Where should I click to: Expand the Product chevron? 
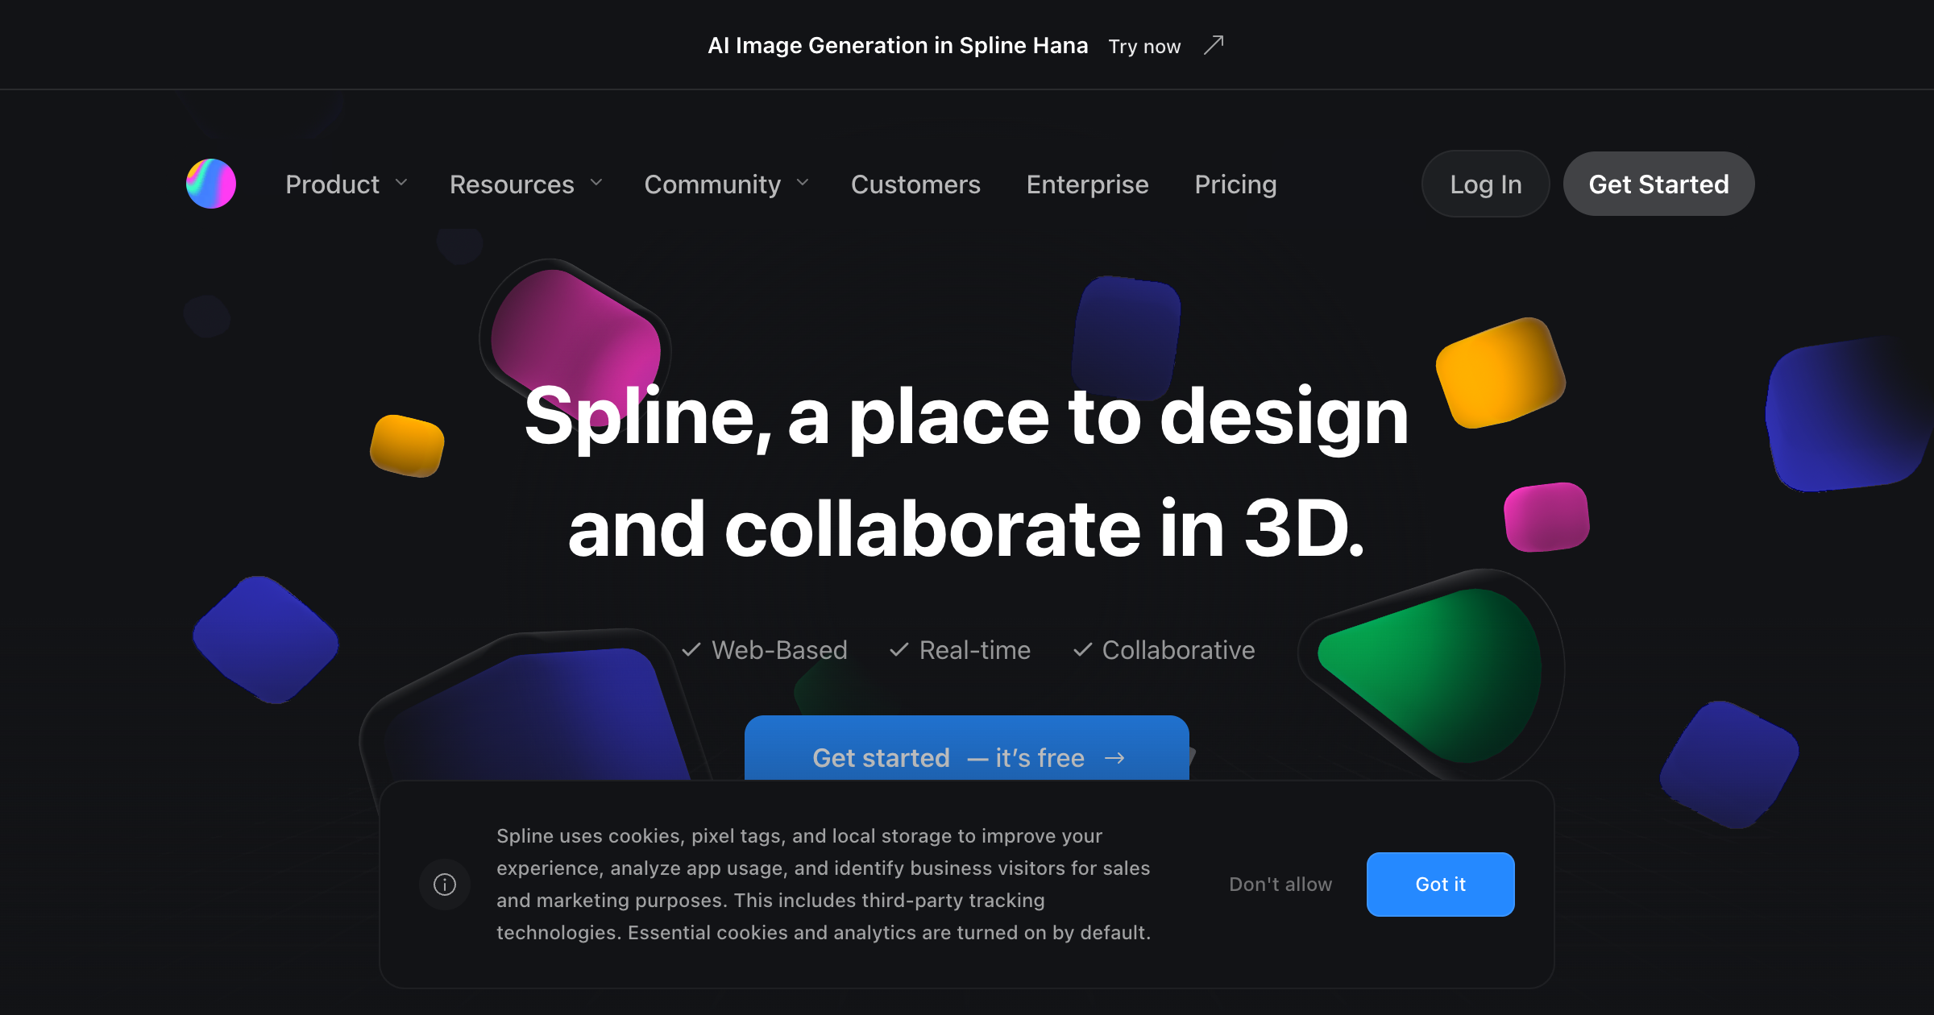pyautogui.click(x=401, y=183)
